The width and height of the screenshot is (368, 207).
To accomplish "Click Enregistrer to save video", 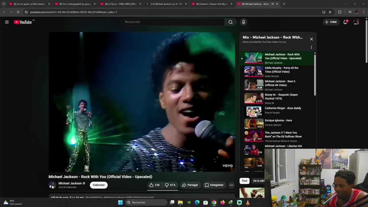I will pos(214,185).
